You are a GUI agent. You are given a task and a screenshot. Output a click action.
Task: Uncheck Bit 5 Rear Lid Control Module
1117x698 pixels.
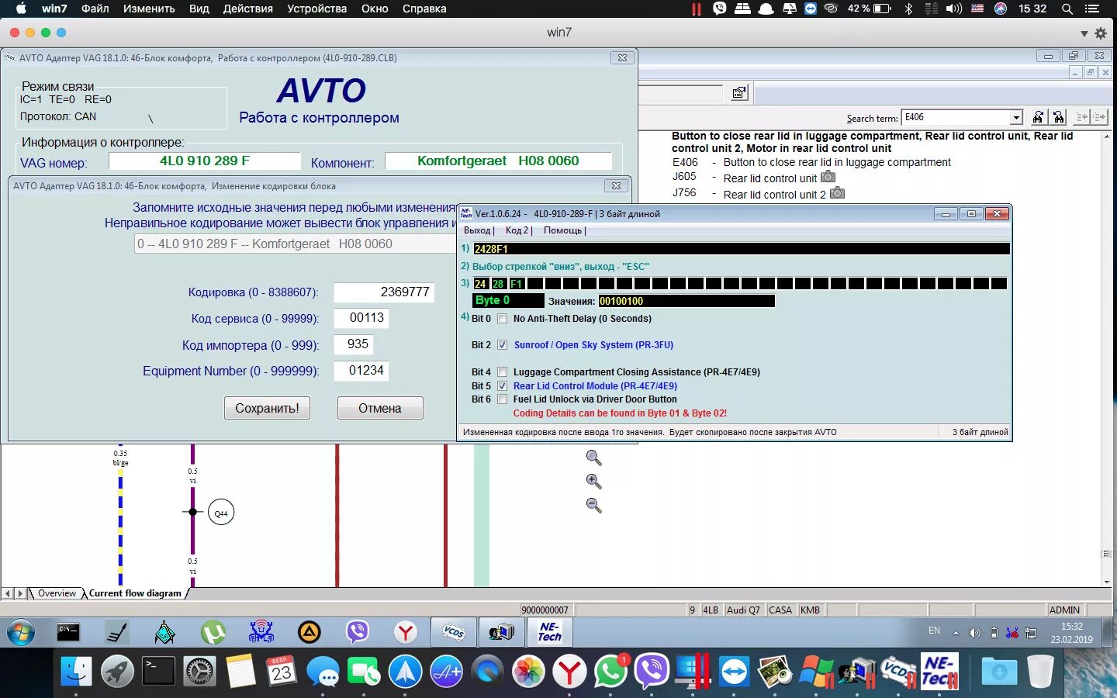tap(503, 386)
